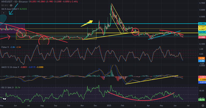Viewport: 206px width, 108px height.
Task: Click the 0.2169 cyan price label
Action: (202, 32)
